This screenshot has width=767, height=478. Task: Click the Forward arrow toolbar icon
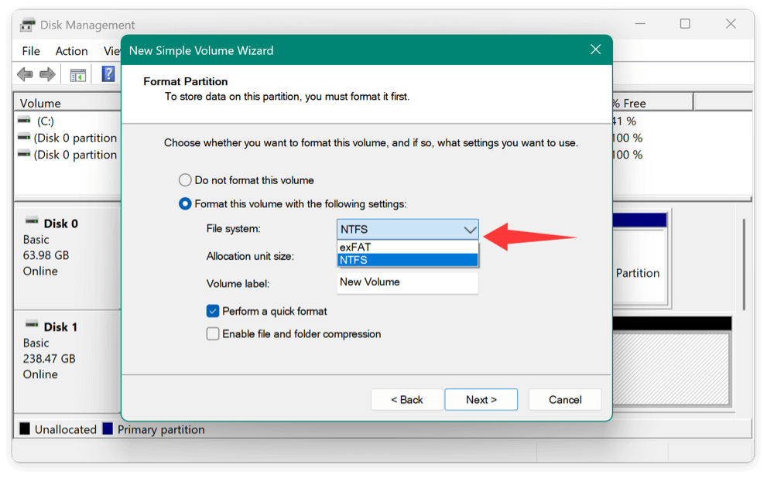47,74
